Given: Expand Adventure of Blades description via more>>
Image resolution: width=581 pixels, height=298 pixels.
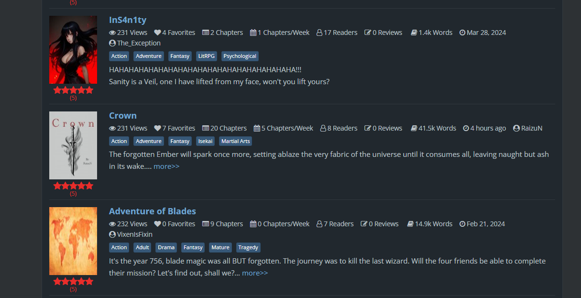Looking at the screenshot, I should (255, 273).
